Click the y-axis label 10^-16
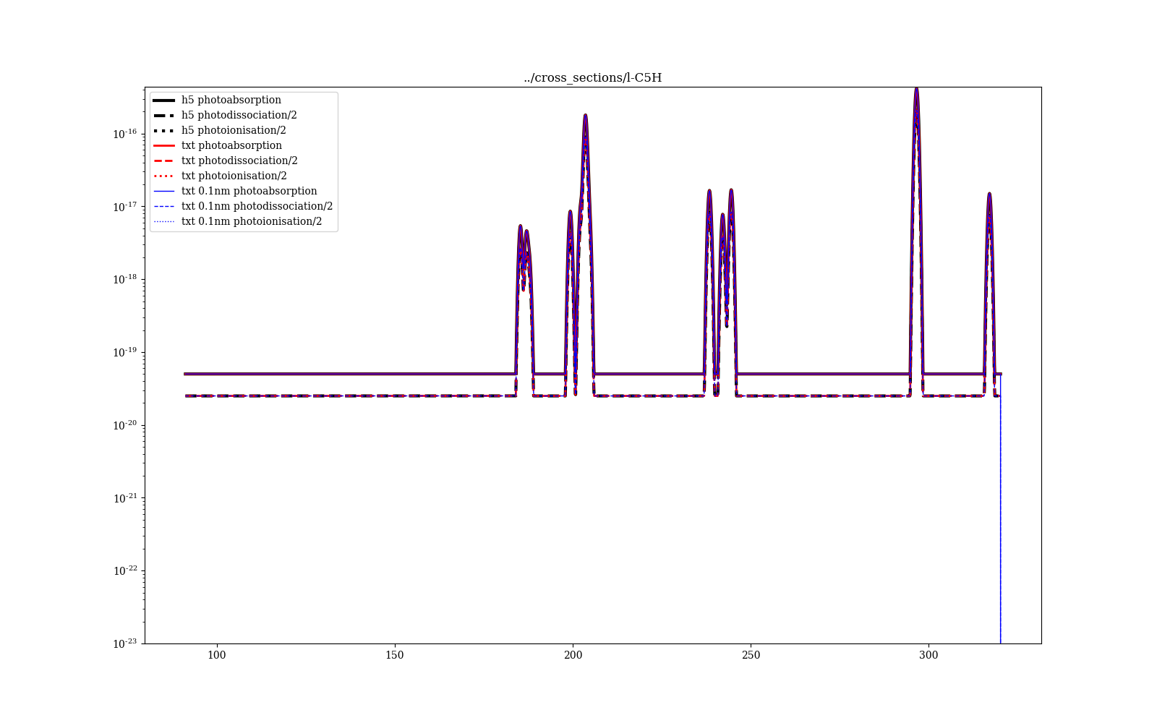The width and height of the screenshot is (1157, 723). pyautogui.click(x=125, y=133)
